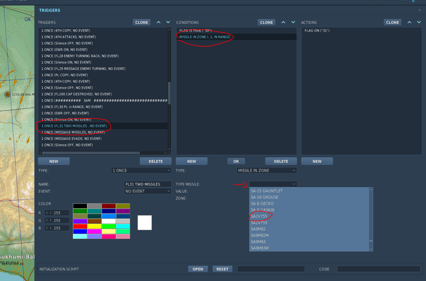Click the white color preview box
The width and height of the screenshot is (426, 281).
tap(144, 223)
